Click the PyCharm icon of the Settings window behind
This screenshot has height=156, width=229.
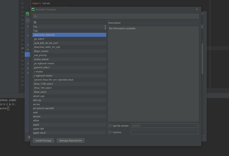tap(28, 14)
